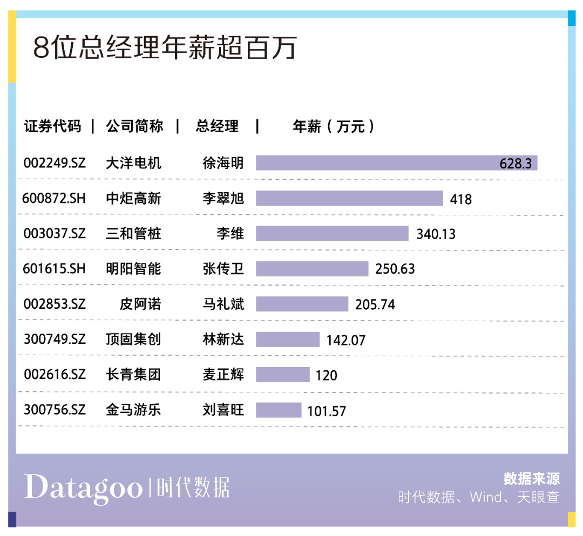The width and height of the screenshot is (583, 536).
Task: Select stock code 002853.SZ
Action: (x=55, y=304)
